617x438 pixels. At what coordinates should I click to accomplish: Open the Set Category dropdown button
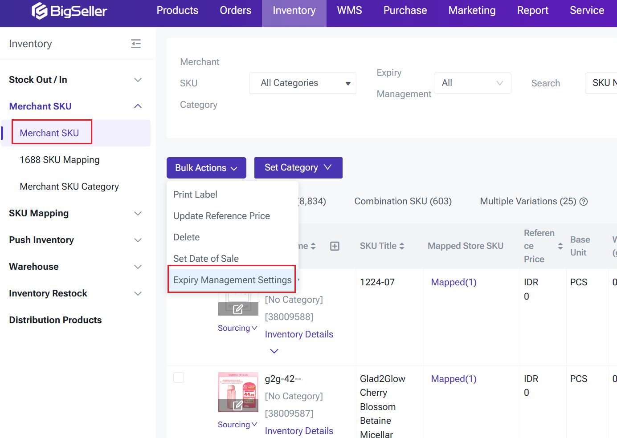click(x=298, y=168)
